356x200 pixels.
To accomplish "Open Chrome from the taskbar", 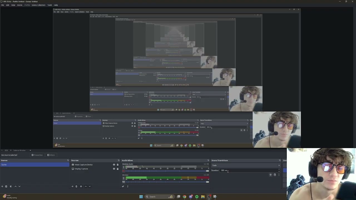I will [x=184, y=197].
